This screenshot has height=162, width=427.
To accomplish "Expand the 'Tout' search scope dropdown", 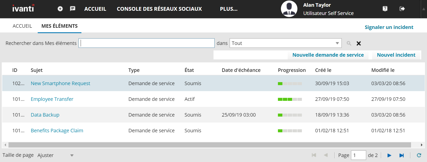I will (x=337, y=43).
